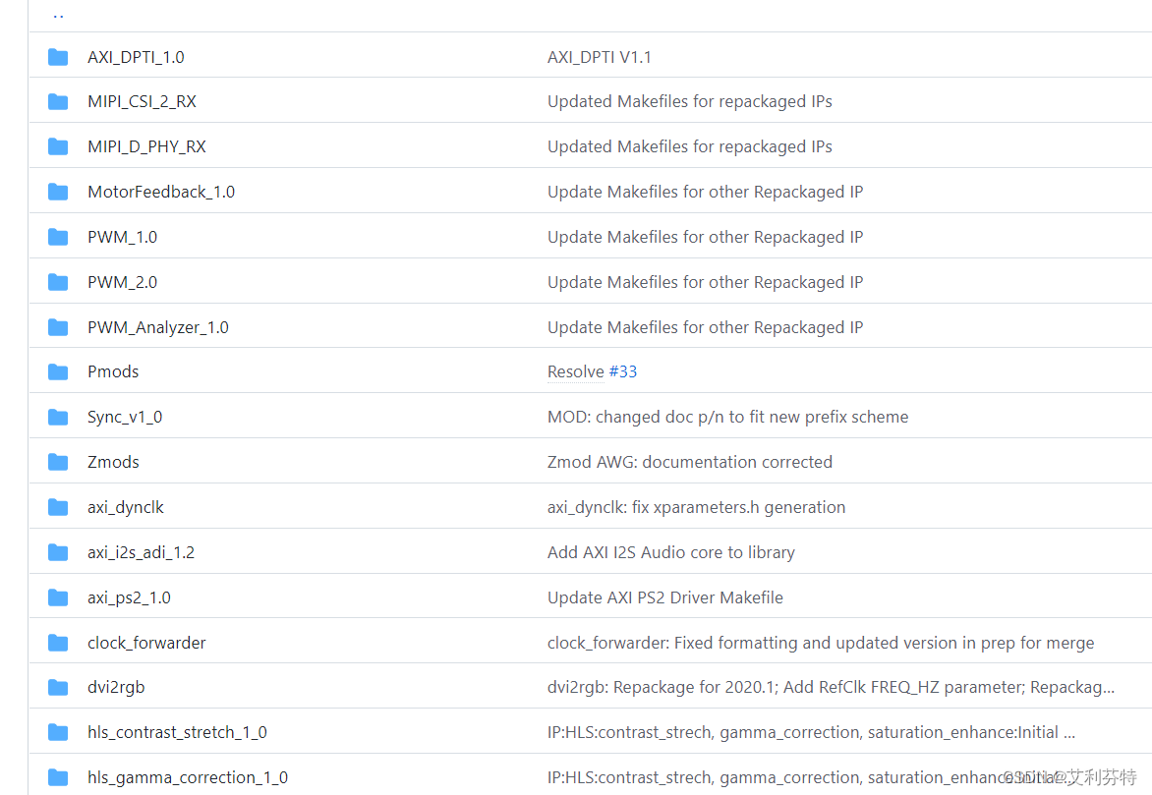The width and height of the screenshot is (1152, 795).
Task: Open commit 'MOD: changed doc p/n to fit new prefix scheme'
Action: [728, 418]
